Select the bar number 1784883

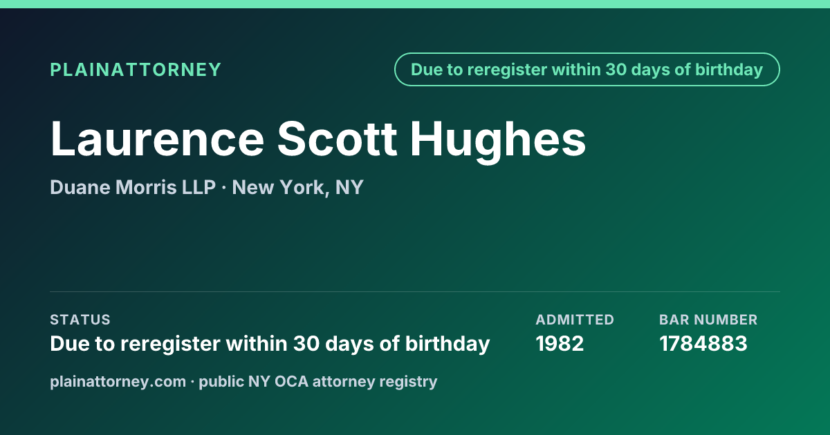coord(703,343)
